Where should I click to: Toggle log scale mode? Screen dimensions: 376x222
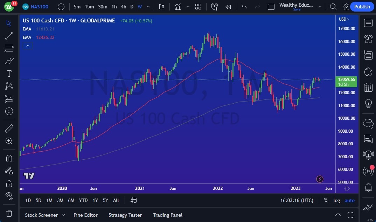tap(337, 200)
